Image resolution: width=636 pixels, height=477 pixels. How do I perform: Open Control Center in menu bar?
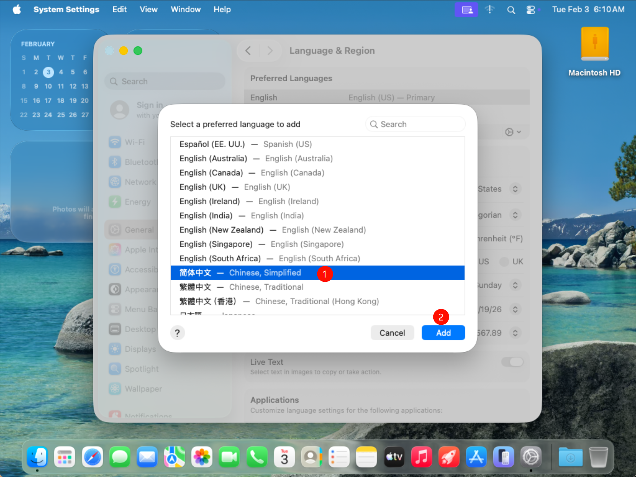tap(530, 10)
